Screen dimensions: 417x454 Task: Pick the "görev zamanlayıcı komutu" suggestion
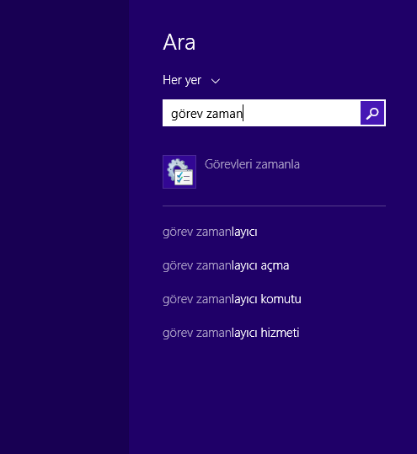click(232, 299)
